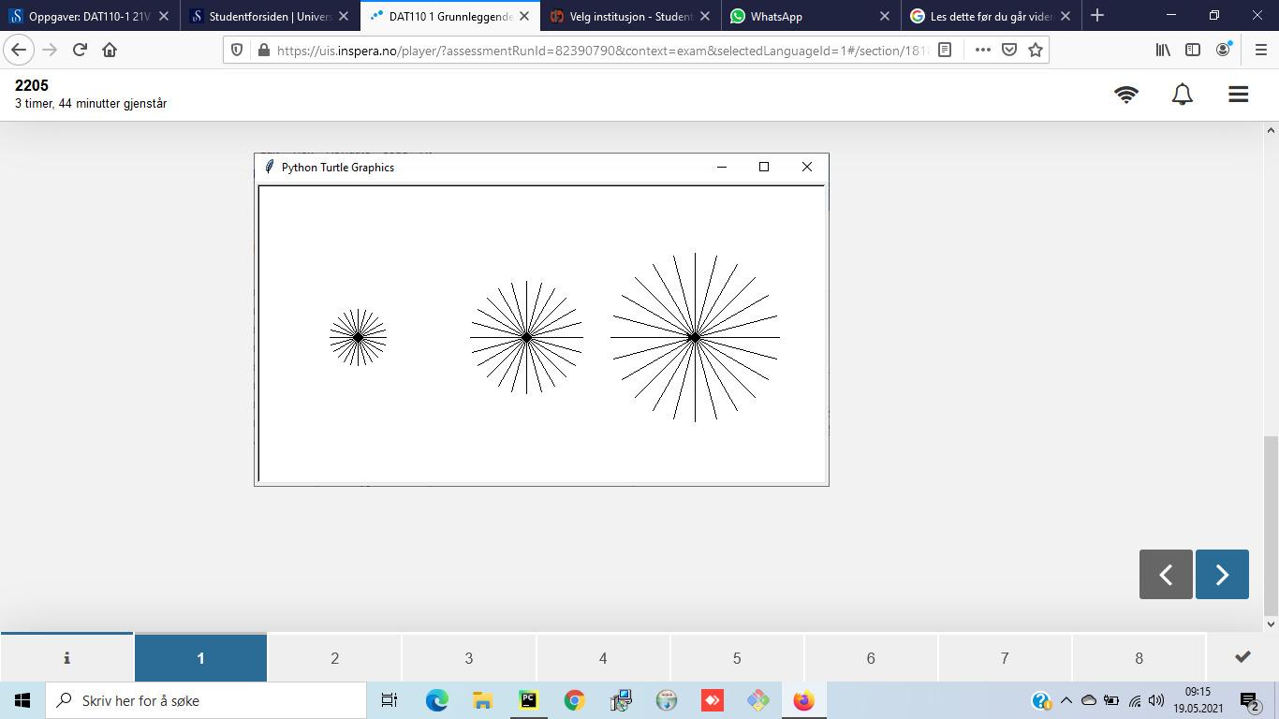Click the tracking protection shield icon
The width and height of the screenshot is (1279, 719).
(x=236, y=50)
